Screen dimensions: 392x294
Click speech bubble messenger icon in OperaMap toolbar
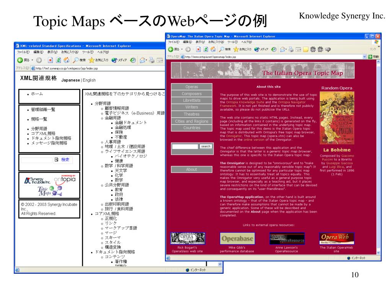(x=328, y=49)
